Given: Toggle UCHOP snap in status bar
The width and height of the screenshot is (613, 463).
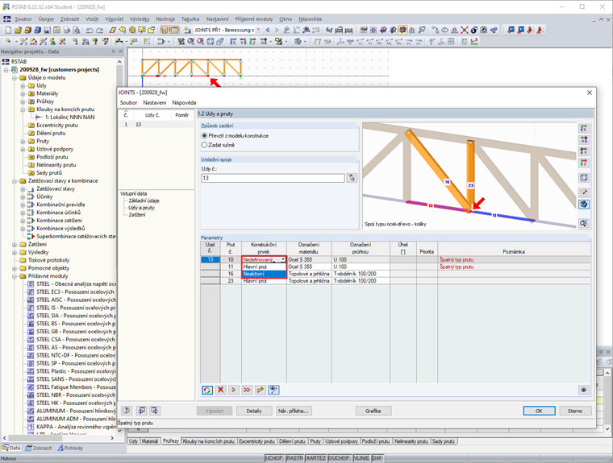Looking at the screenshot, I should pyautogui.click(x=274, y=458).
